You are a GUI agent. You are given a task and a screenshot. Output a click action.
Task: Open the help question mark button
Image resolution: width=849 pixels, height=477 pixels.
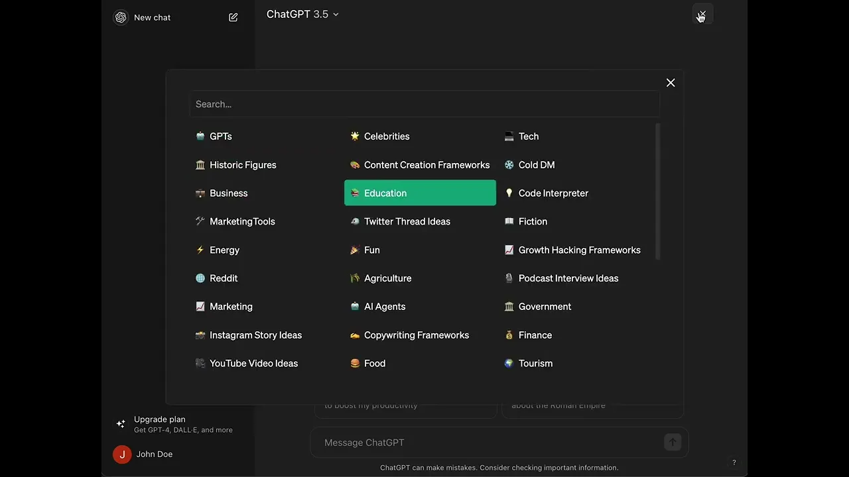(734, 462)
